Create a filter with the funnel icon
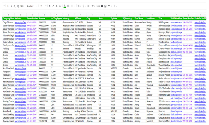This screenshot has height=125, width=209. click(109, 6)
